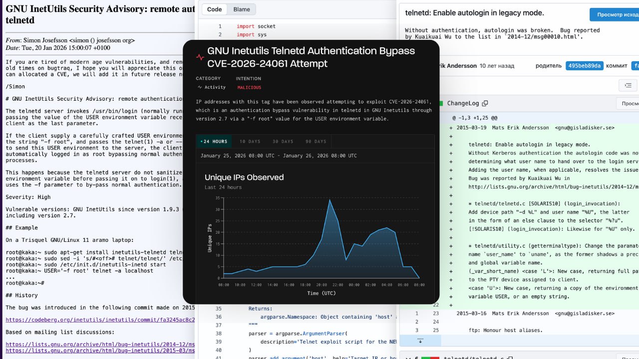Click the 'ftp: Honour host aliases.' diff line
The height and width of the screenshot is (359, 639).
(x=505, y=330)
